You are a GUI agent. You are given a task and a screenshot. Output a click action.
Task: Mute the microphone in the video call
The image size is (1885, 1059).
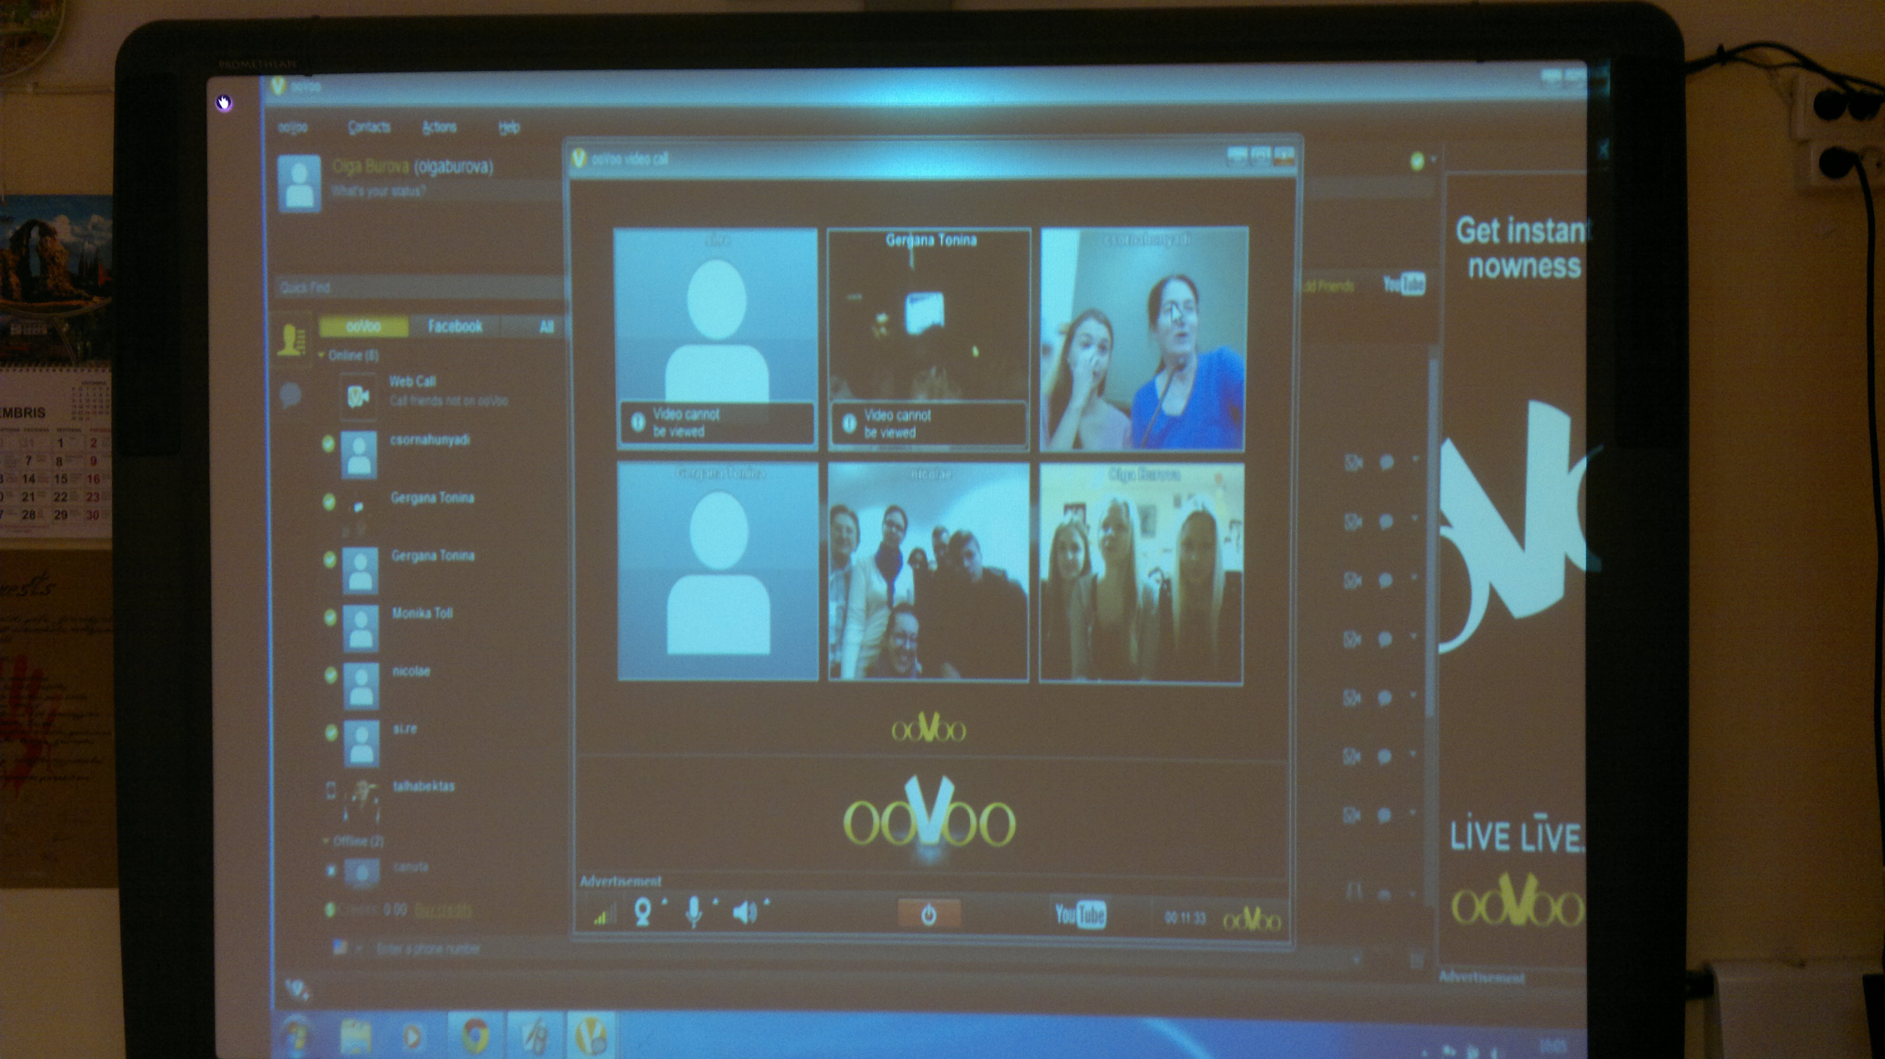tap(694, 913)
